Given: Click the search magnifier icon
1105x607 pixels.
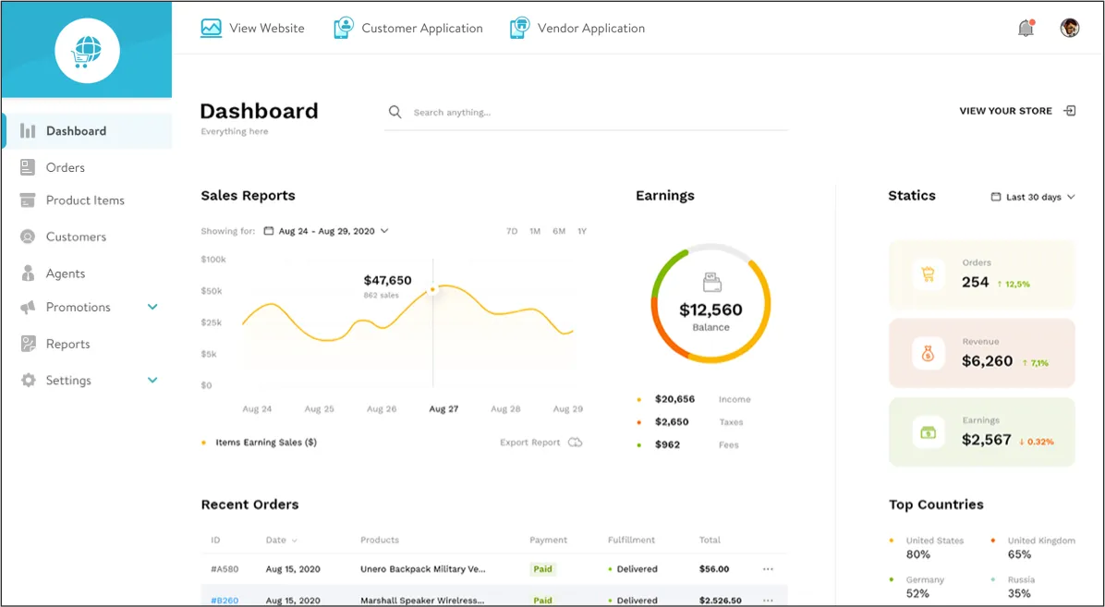Looking at the screenshot, I should point(395,112).
